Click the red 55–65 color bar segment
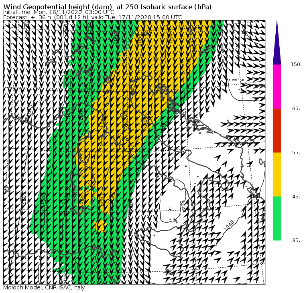Viewport: 305px width, 293px height. coord(277,130)
